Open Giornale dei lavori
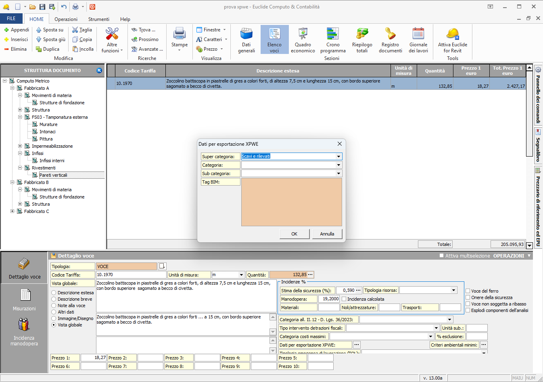543x382 pixels. [418, 40]
